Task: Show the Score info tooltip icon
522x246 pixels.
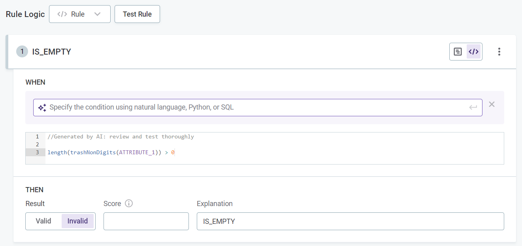Action: tap(129, 203)
